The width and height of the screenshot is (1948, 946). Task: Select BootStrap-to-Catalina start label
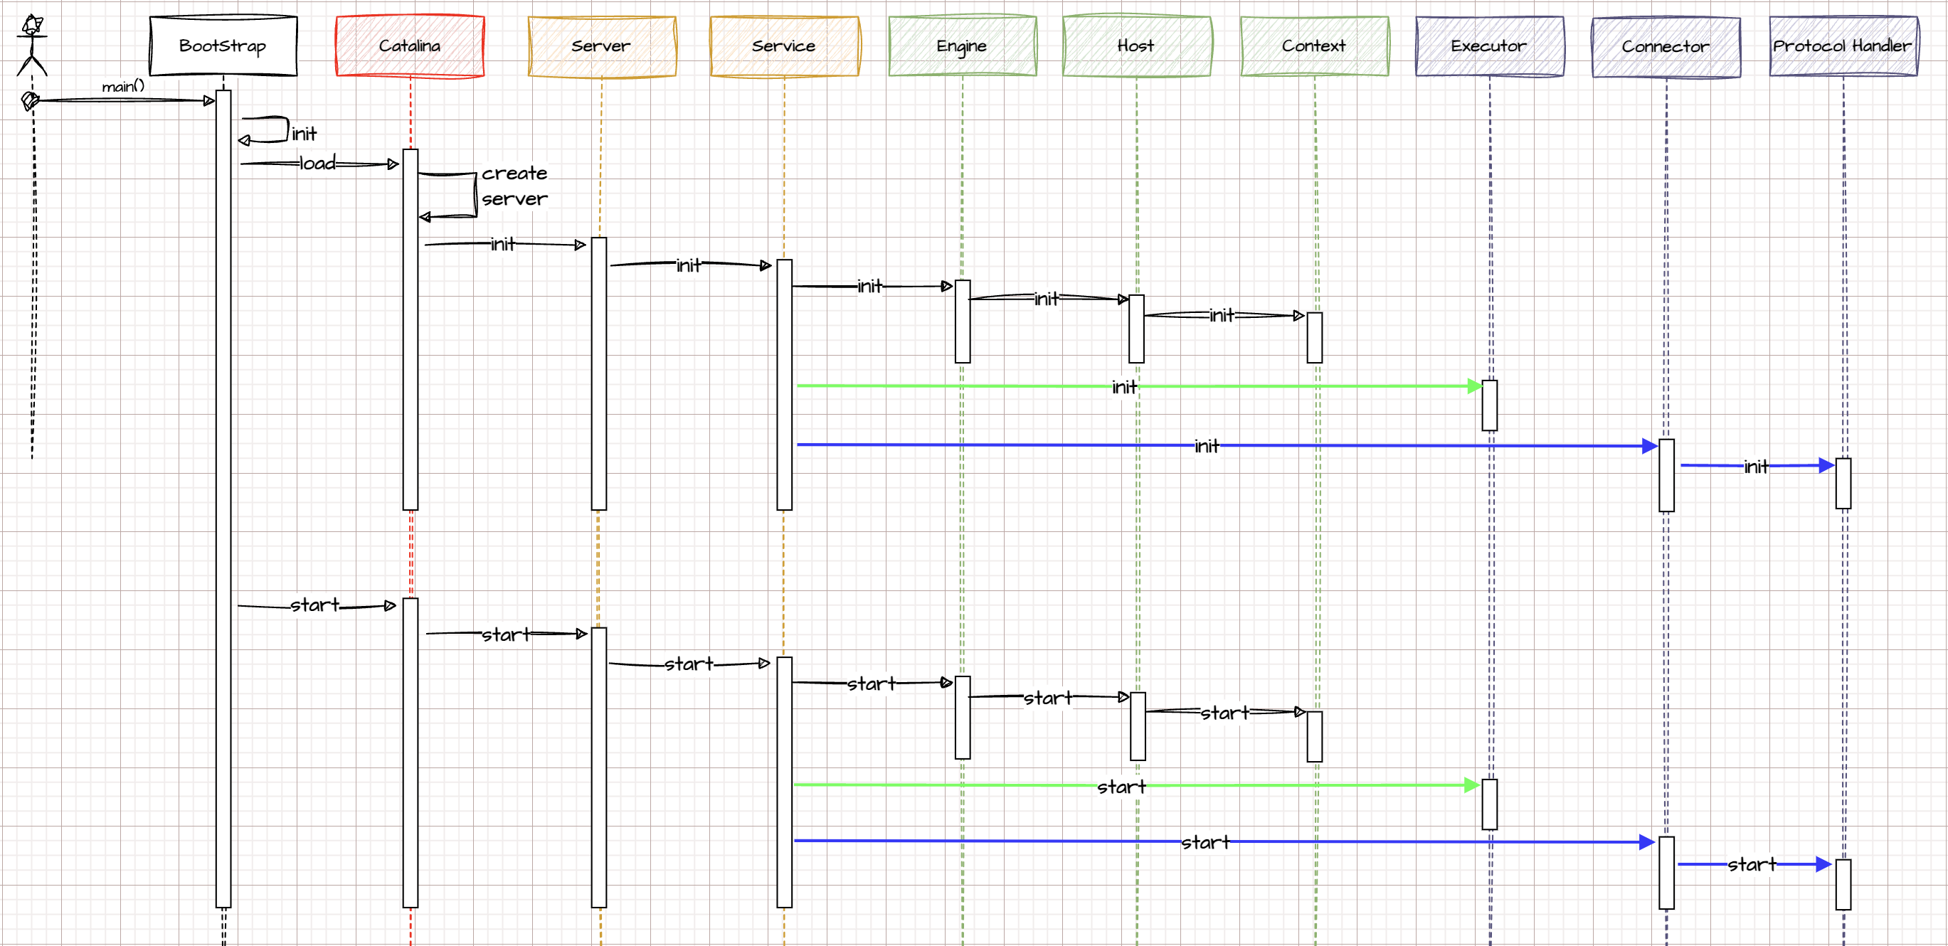click(315, 605)
